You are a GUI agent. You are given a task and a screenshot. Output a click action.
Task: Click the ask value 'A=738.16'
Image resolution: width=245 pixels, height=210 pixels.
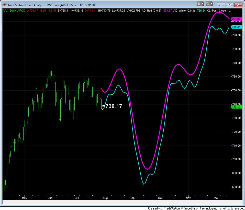(77, 11)
